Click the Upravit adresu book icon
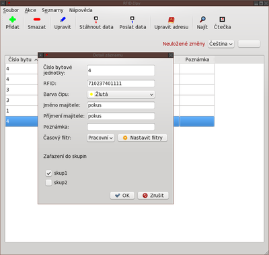 [x=171, y=20]
